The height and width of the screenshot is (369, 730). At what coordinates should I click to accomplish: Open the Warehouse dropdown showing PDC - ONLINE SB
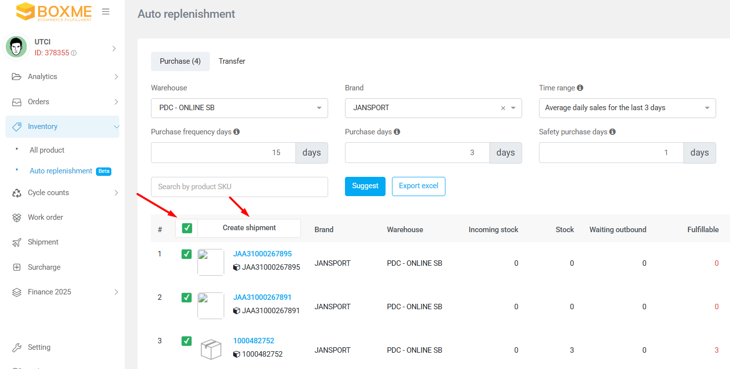pos(239,108)
